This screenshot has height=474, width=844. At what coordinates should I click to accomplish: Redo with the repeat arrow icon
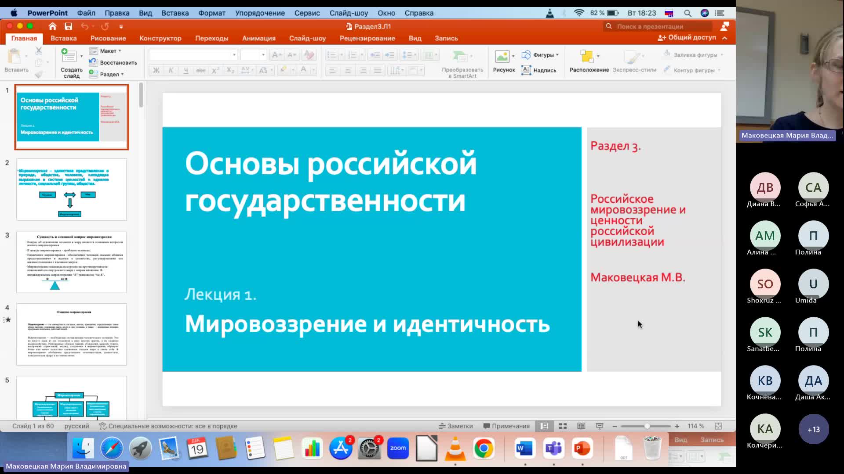click(105, 26)
